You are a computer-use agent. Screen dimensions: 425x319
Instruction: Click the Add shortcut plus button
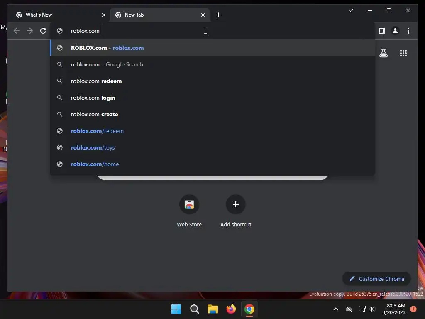tap(236, 204)
